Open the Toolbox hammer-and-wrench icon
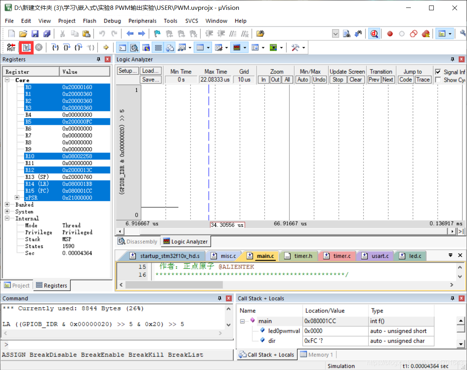 coord(295,48)
